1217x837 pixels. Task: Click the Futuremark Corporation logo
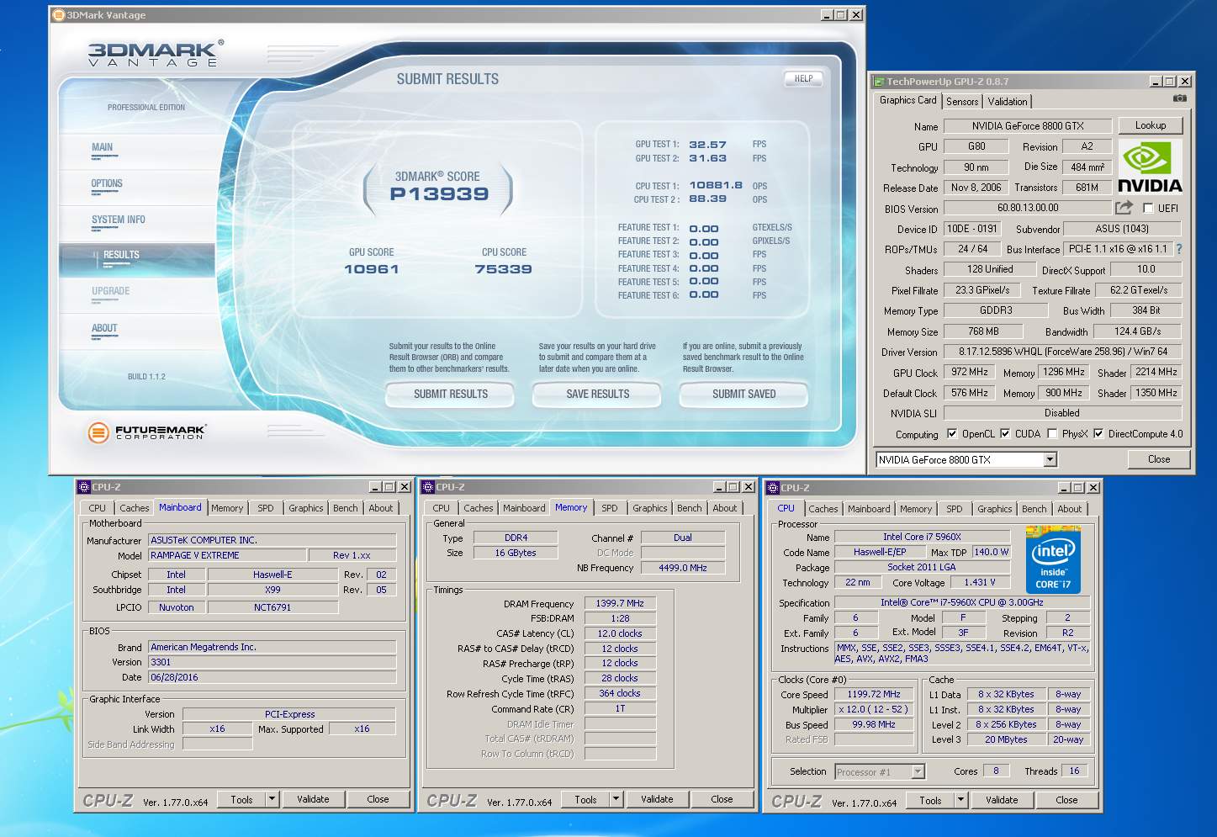click(146, 432)
